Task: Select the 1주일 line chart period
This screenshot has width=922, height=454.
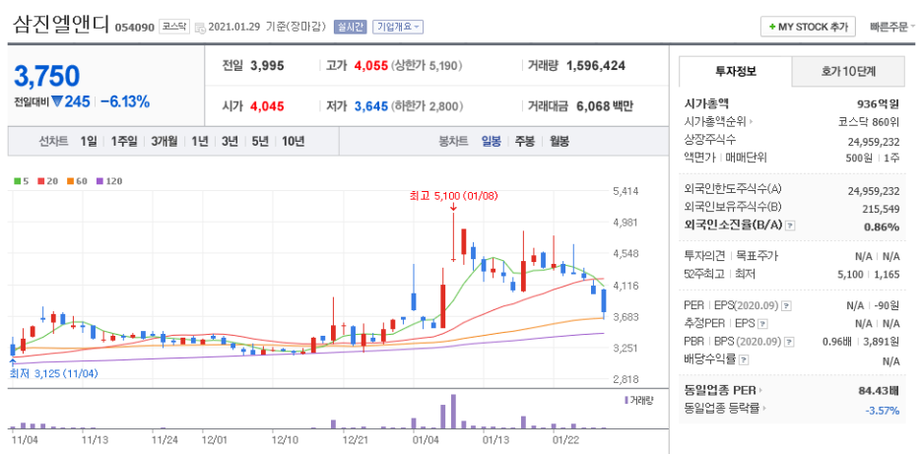Action: click(x=124, y=141)
